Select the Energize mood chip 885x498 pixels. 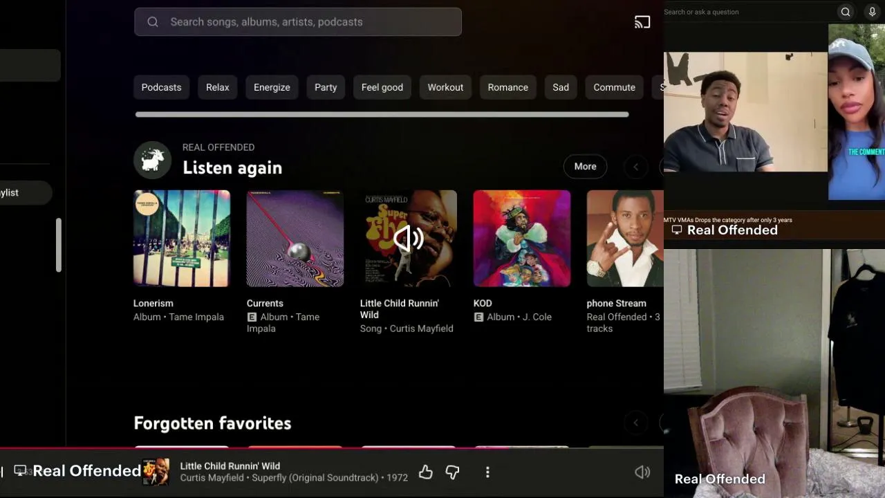click(272, 87)
